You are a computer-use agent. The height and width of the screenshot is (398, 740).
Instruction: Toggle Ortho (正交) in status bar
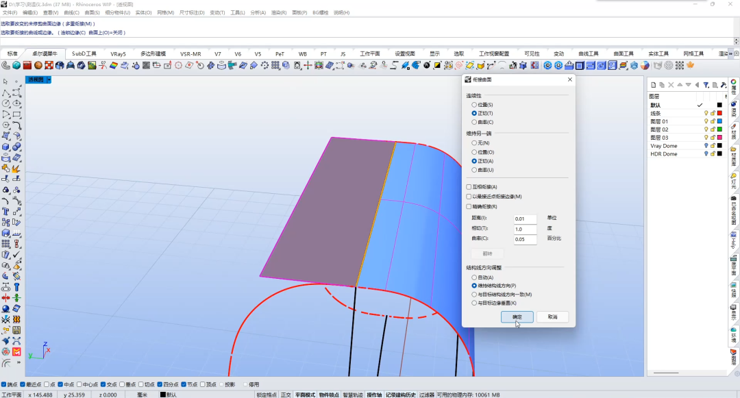286,395
